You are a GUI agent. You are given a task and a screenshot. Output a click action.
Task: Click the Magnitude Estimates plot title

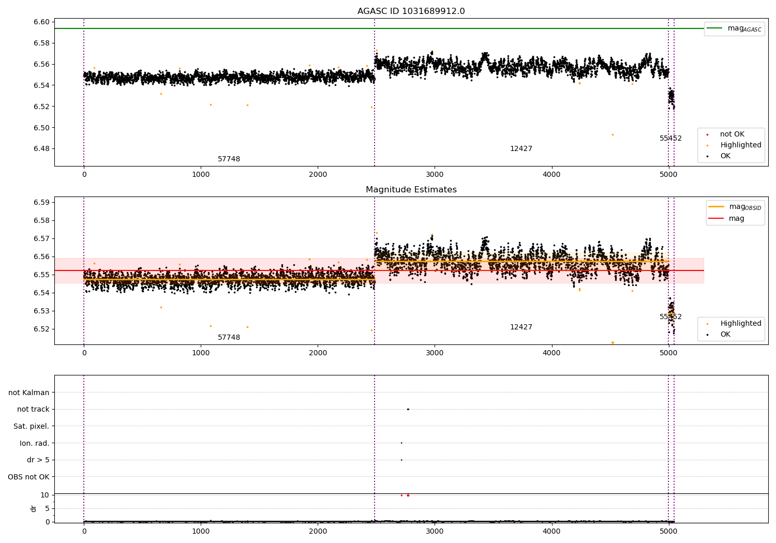411,190
